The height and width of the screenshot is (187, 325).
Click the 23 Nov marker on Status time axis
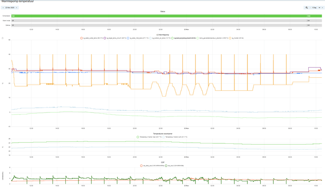[x=186, y=29]
